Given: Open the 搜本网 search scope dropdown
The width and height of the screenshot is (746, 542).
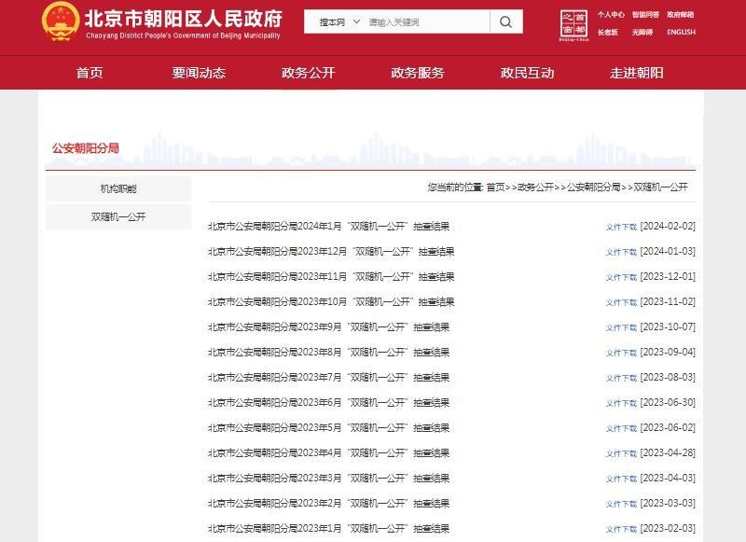Looking at the screenshot, I should click(x=339, y=21).
